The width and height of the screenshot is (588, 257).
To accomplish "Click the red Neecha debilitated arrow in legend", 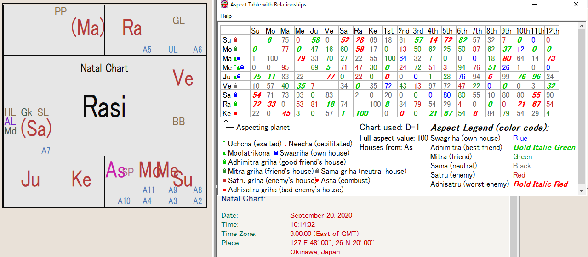I will tap(285, 144).
